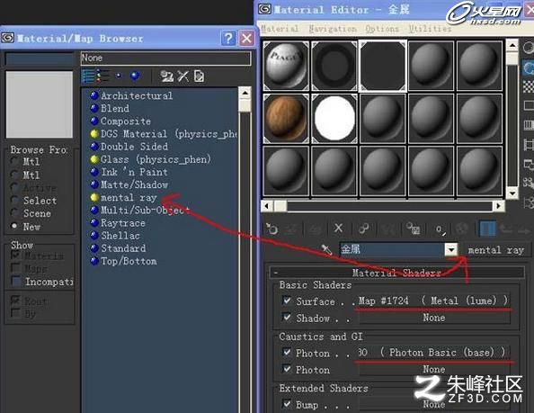This screenshot has width=534, height=413.
Task: Click the Delete from Library X icon
Action: click(182, 76)
